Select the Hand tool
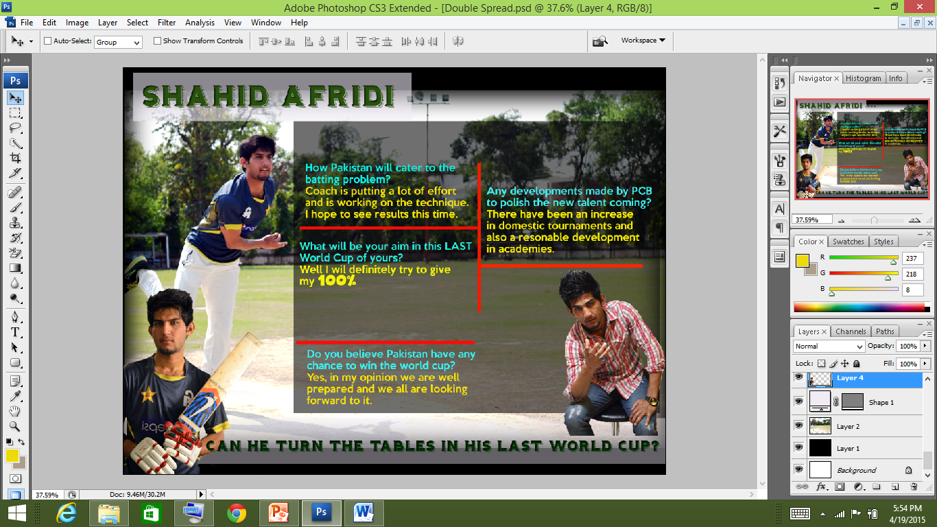This screenshot has height=527, width=937. pyautogui.click(x=15, y=411)
